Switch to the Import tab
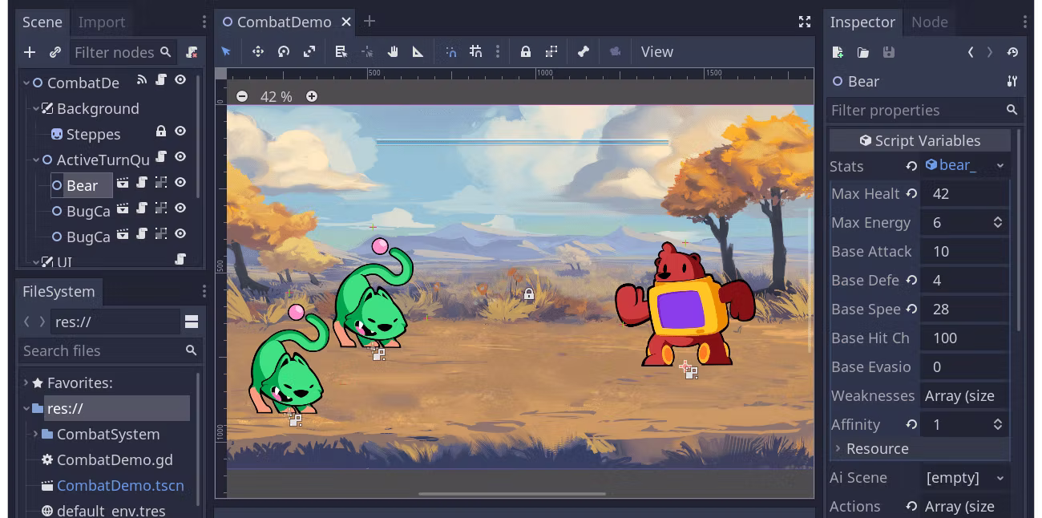The width and height of the screenshot is (1042, 518). pyautogui.click(x=102, y=22)
